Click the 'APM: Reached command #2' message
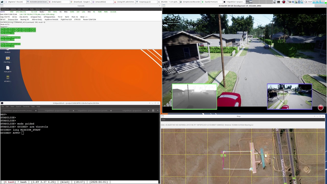 10,38
